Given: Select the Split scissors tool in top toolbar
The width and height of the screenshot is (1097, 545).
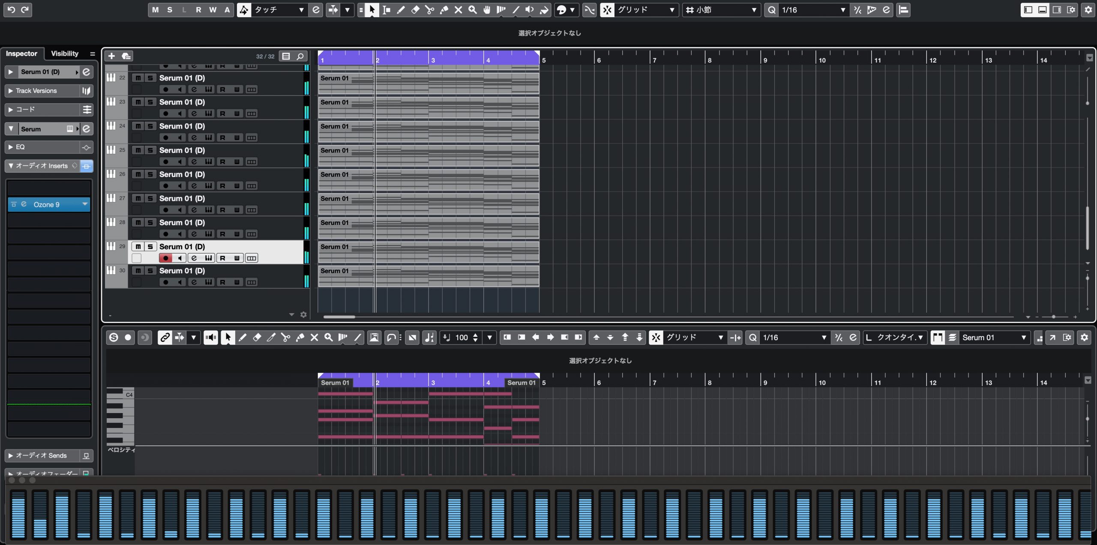Looking at the screenshot, I should coord(429,10).
